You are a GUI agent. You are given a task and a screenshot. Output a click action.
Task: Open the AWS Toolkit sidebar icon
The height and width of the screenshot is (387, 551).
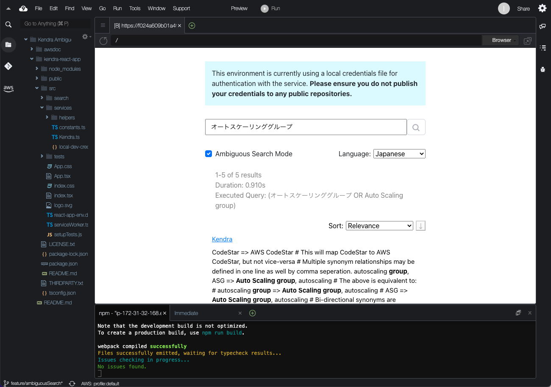[8, 88]
